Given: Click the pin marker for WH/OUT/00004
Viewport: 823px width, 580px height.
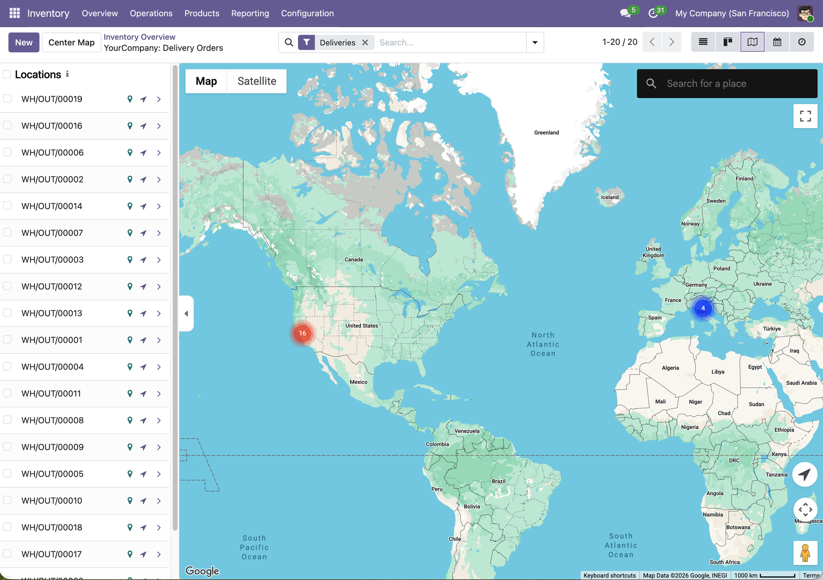Looking at the screenshot, I should [x=130, y=367].
